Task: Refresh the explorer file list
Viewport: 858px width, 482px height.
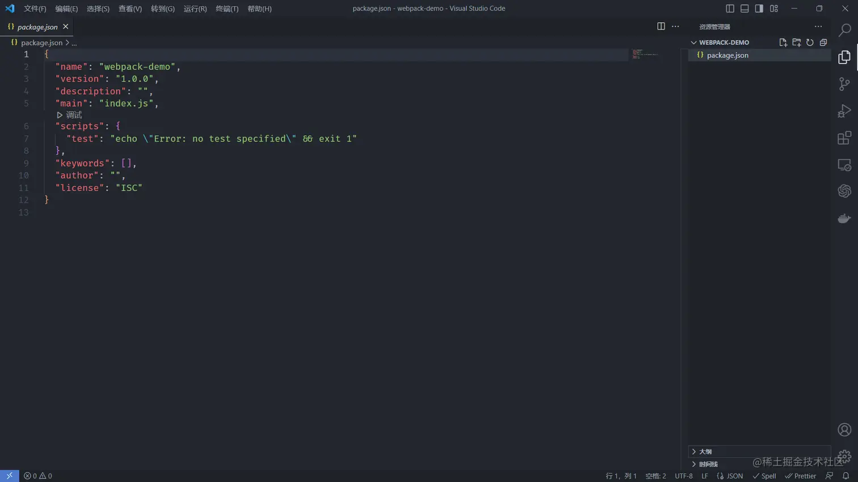Action: [810, 43]
